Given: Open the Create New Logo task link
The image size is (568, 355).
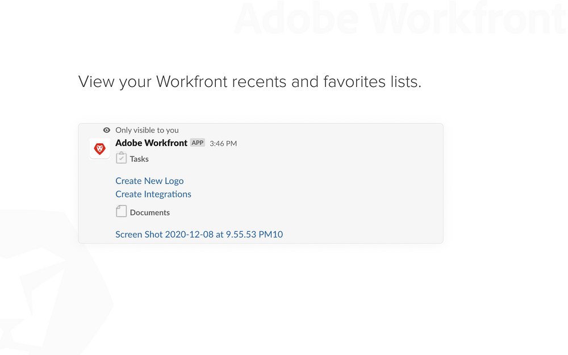Looking at the screenshot, I should [x=149, y=181].
